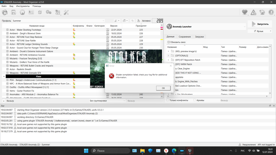Toggle the 'Архивы' checkbox
276x155 pixels.
click(195, 100)
